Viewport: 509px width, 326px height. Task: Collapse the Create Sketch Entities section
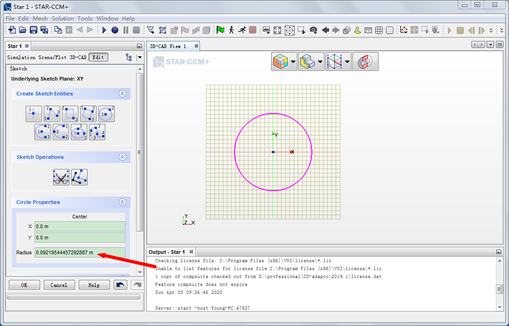(123, 94)
